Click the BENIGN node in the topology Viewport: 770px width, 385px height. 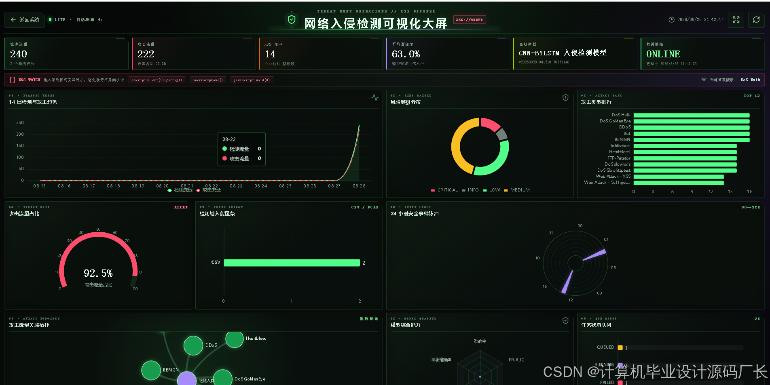coord(151,370)
